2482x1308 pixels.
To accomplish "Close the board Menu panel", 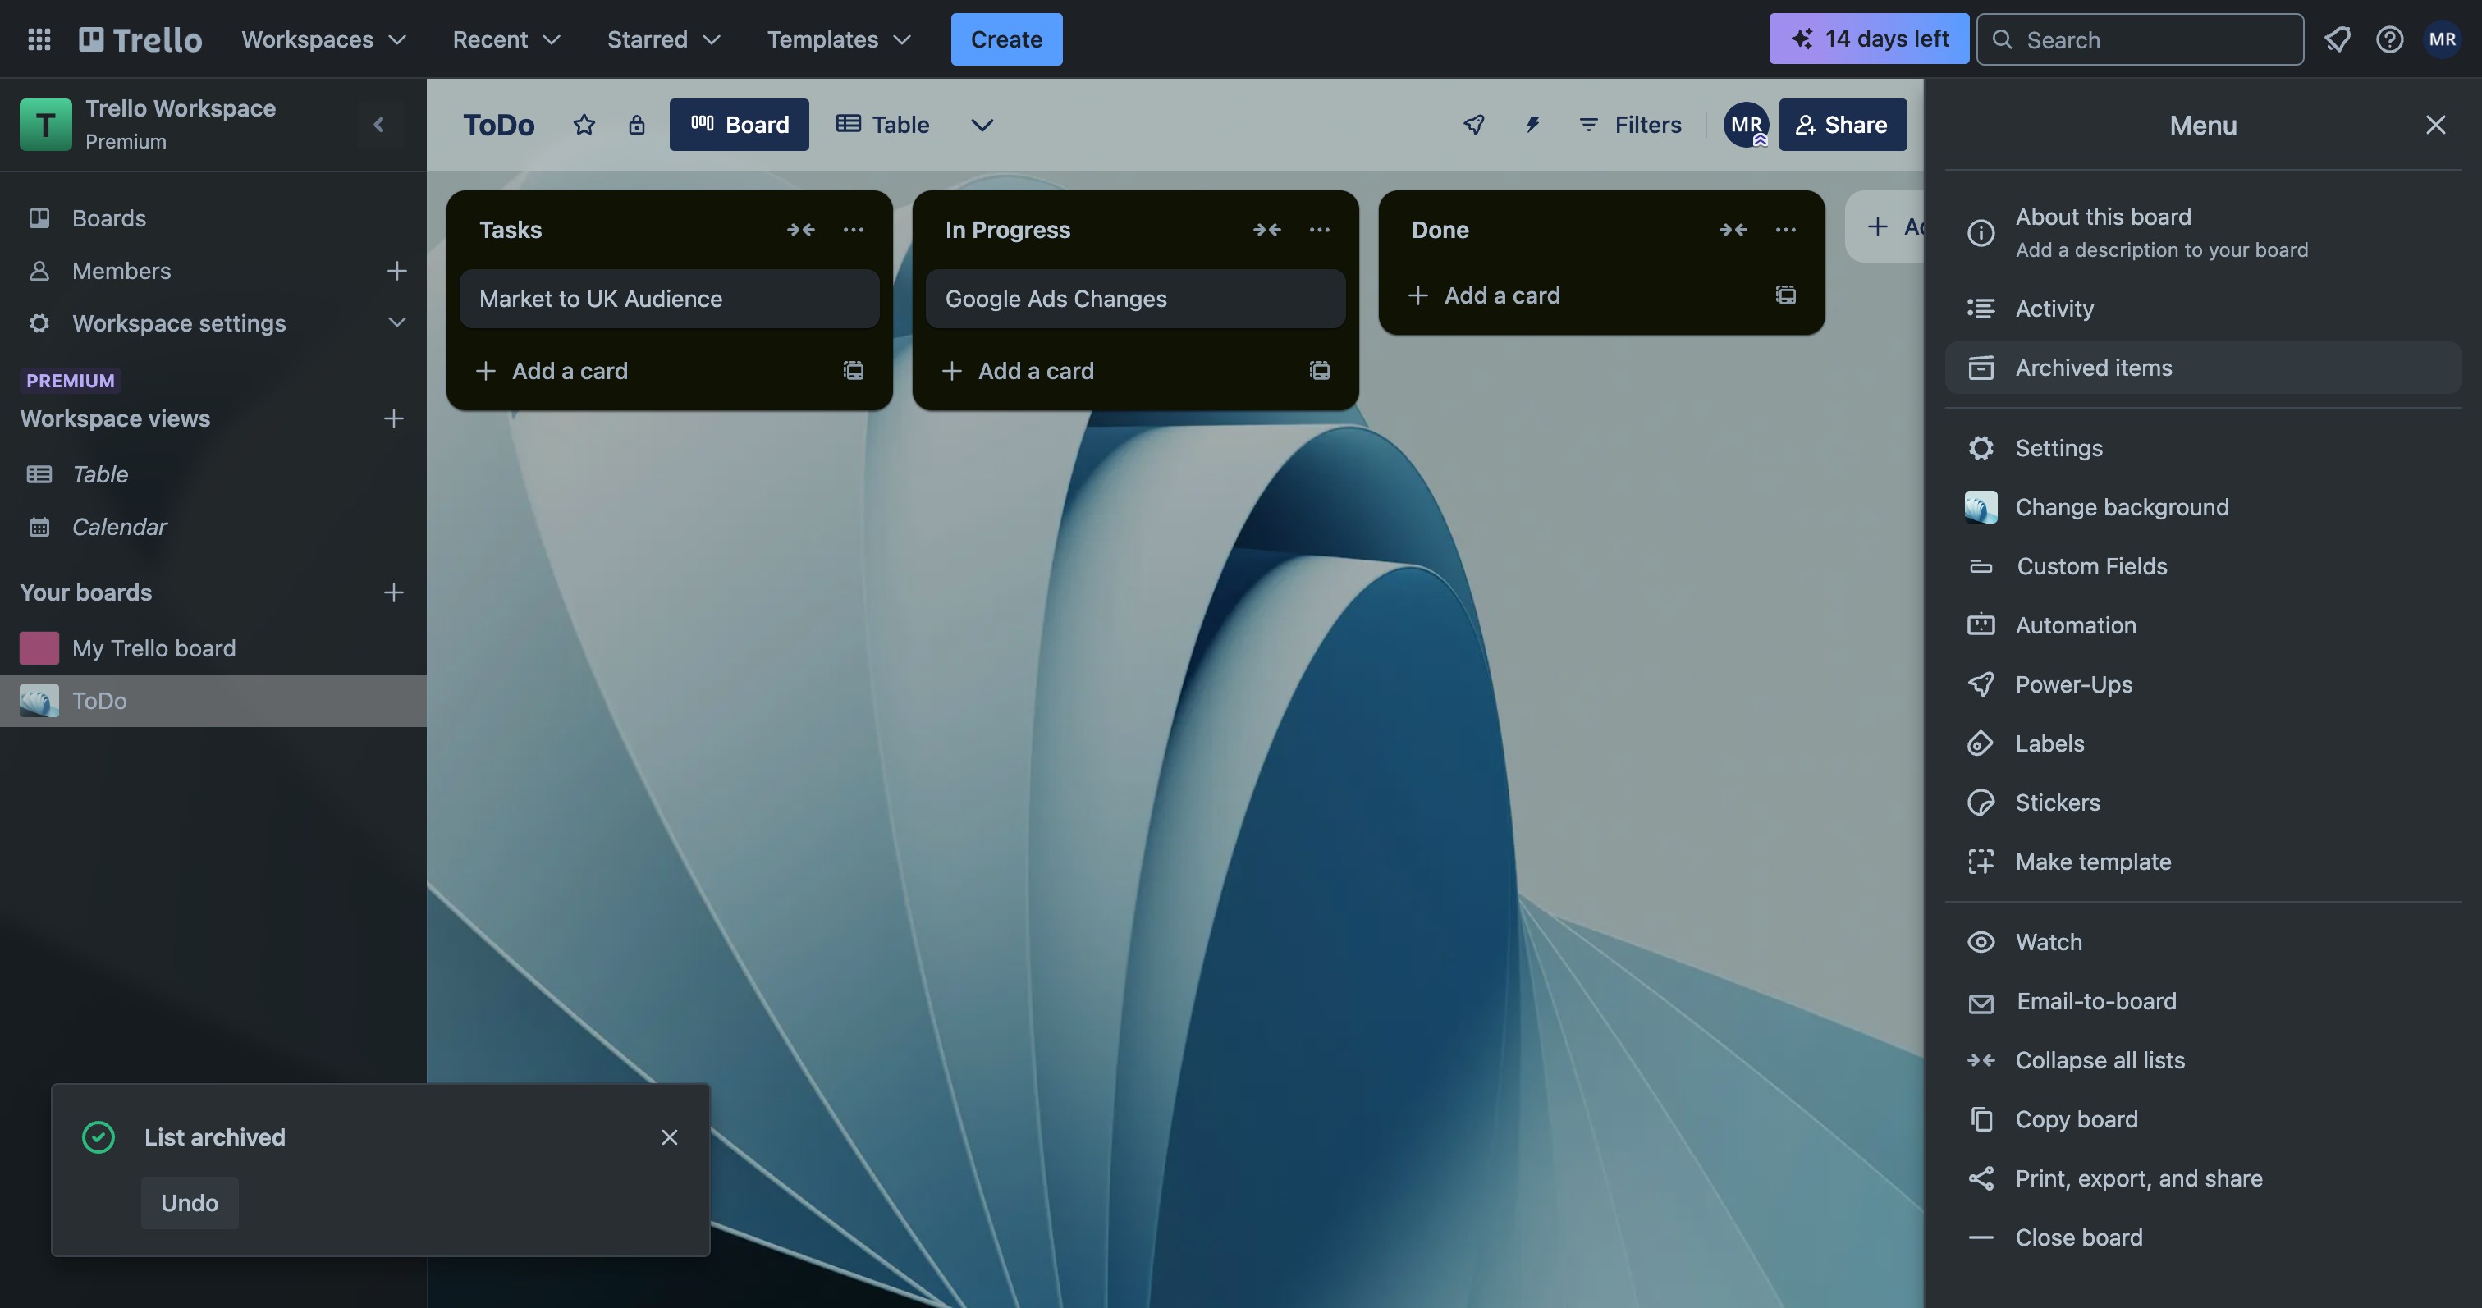I will pos(2436,126).
